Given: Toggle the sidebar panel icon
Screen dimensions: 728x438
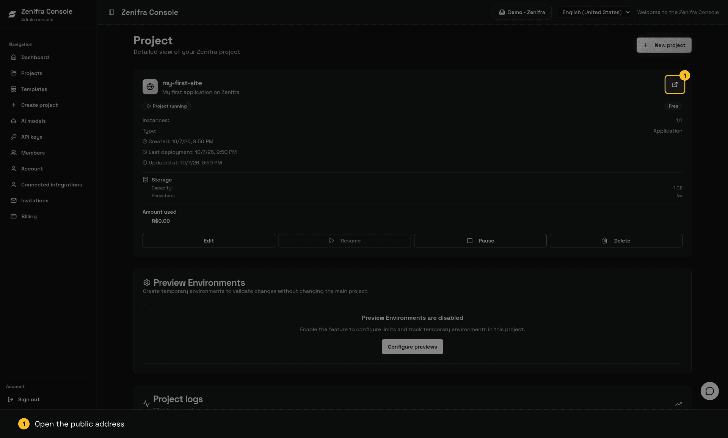Looking at the screenshot, I should tap(111, 12).
